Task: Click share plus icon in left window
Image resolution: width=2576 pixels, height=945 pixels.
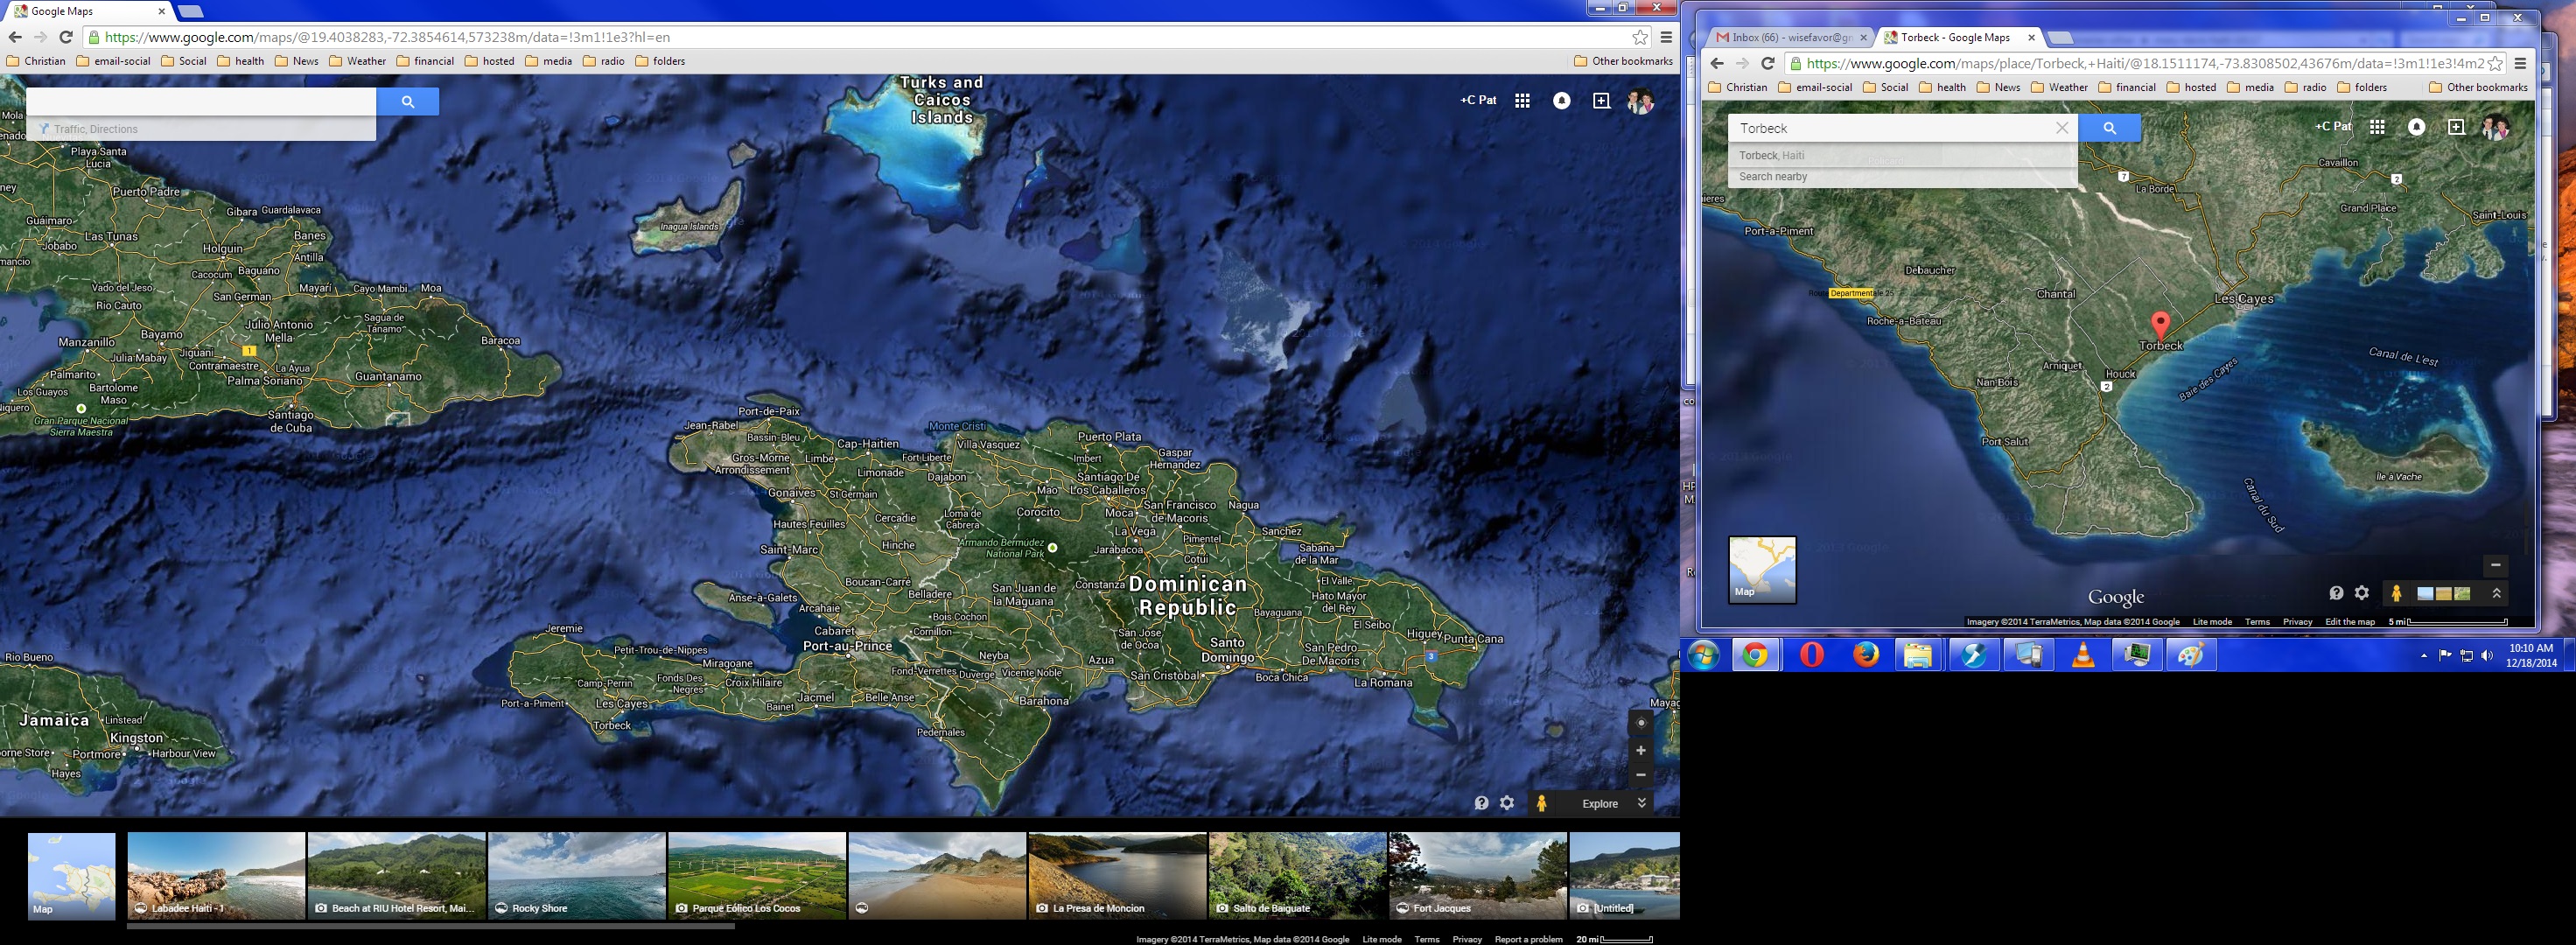Action: click(x=1601, y=101)
